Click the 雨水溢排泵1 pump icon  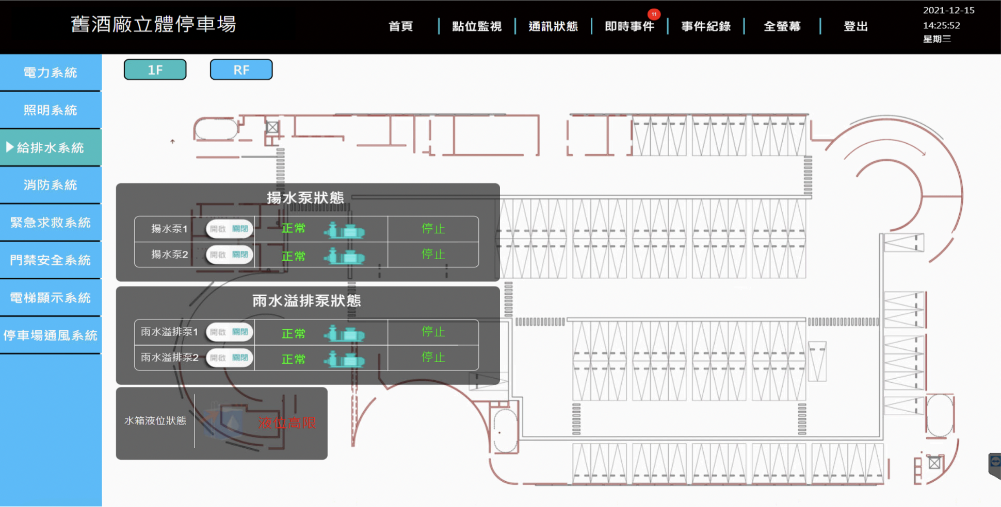pos(344,333)
